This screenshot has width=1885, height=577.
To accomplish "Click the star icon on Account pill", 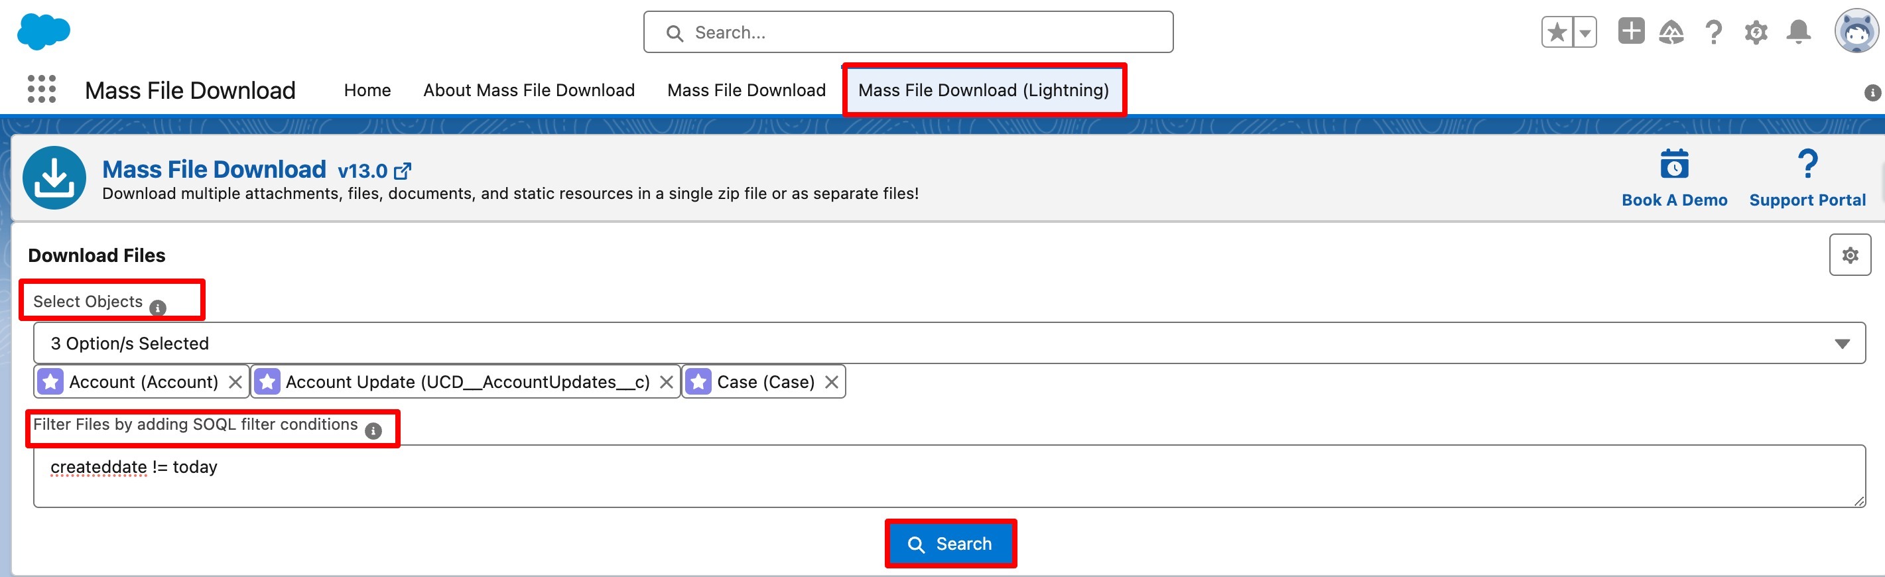I will (50, 382).
